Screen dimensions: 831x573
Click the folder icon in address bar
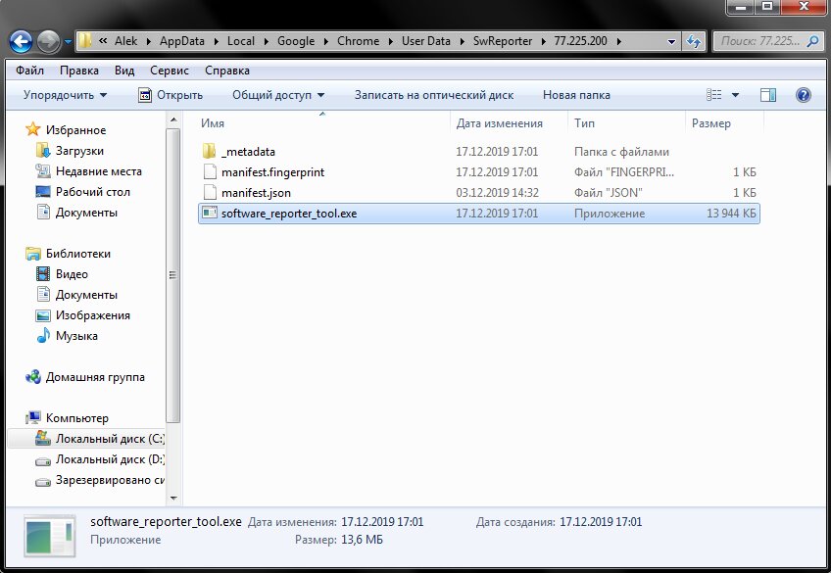(x=84, y=41)
